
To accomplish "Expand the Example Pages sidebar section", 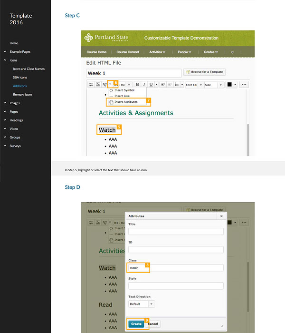I will (5, 51).
